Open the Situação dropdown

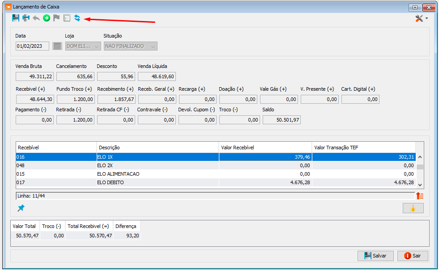131,46
